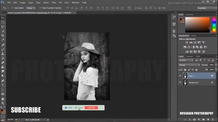This screenshot has height=122, width=218.
Task: Hide the Background layer eye icon
Action: [180, 82]
